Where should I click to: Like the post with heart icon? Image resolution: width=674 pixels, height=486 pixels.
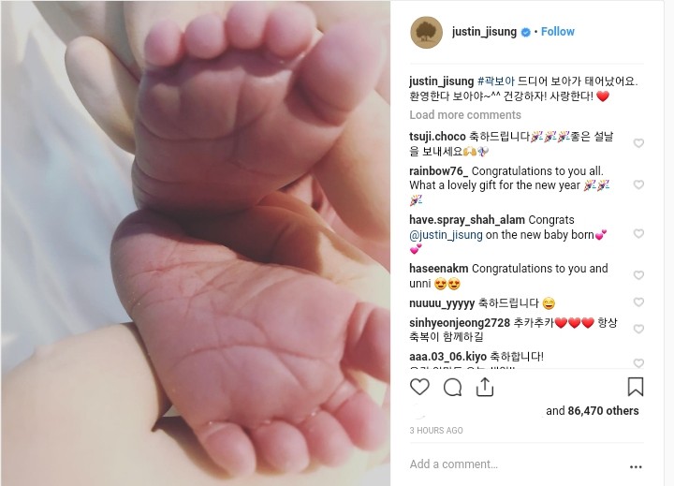[x=419, y=387]
